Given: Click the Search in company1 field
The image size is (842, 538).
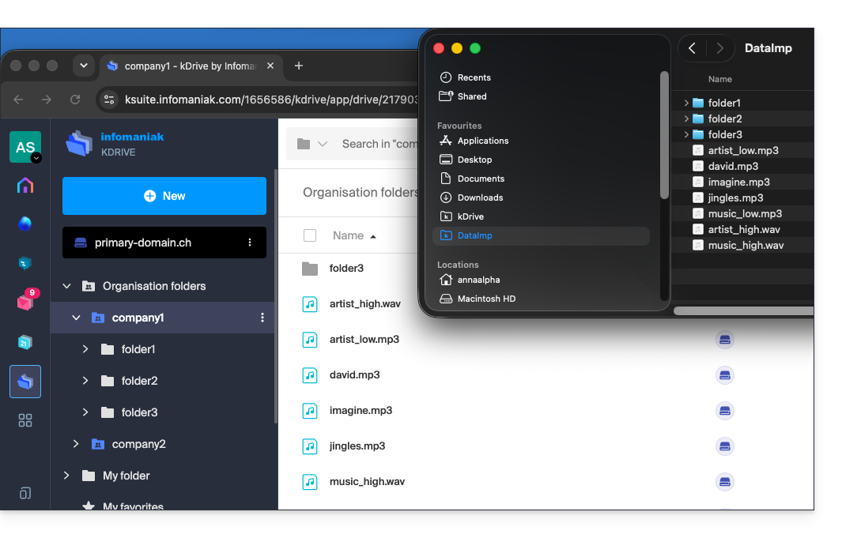Looking at the screenshot, I should (379, 144).
